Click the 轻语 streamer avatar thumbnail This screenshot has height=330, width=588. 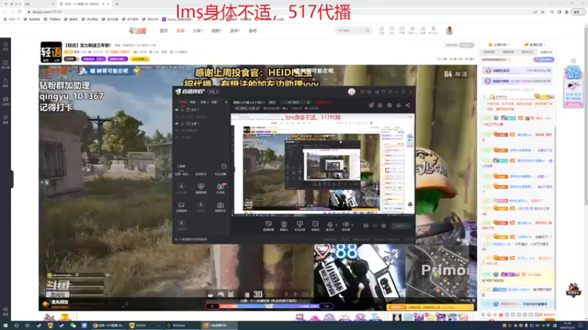pyautogui.click(x=51, y=52)
